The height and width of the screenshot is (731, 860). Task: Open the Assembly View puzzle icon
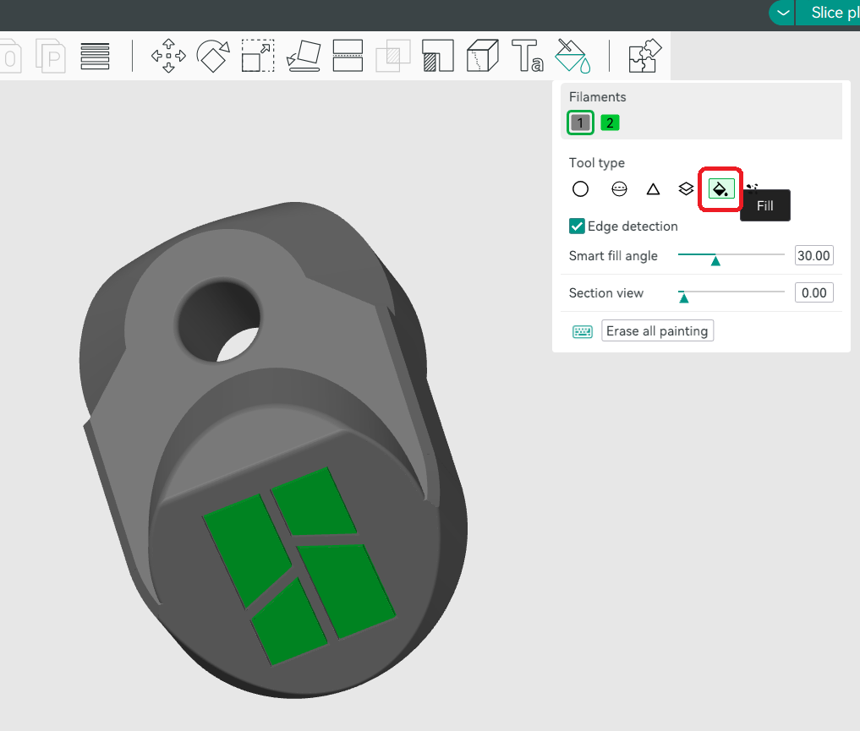click(644, 56)
